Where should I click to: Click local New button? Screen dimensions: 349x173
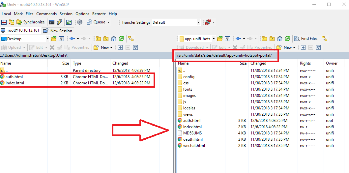(102, 47)
